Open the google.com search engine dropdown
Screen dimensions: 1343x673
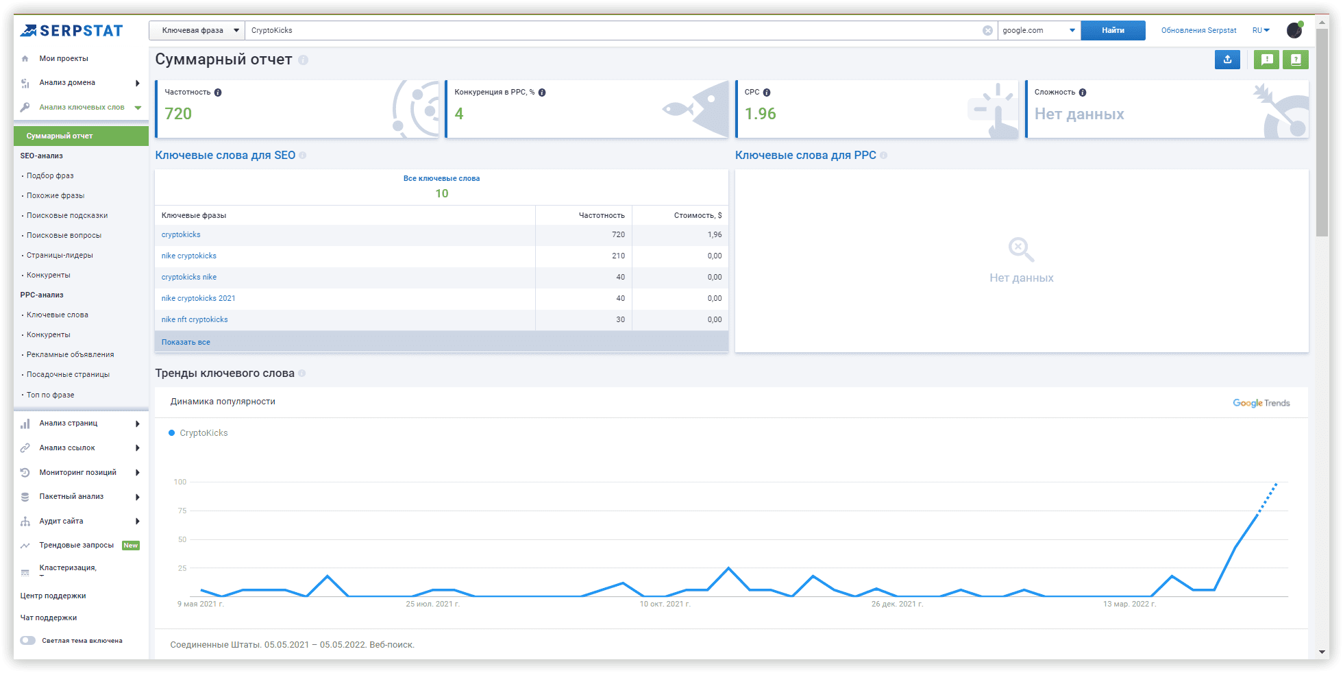[1039, 30]
